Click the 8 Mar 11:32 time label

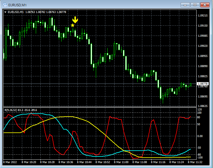[195, 162]
